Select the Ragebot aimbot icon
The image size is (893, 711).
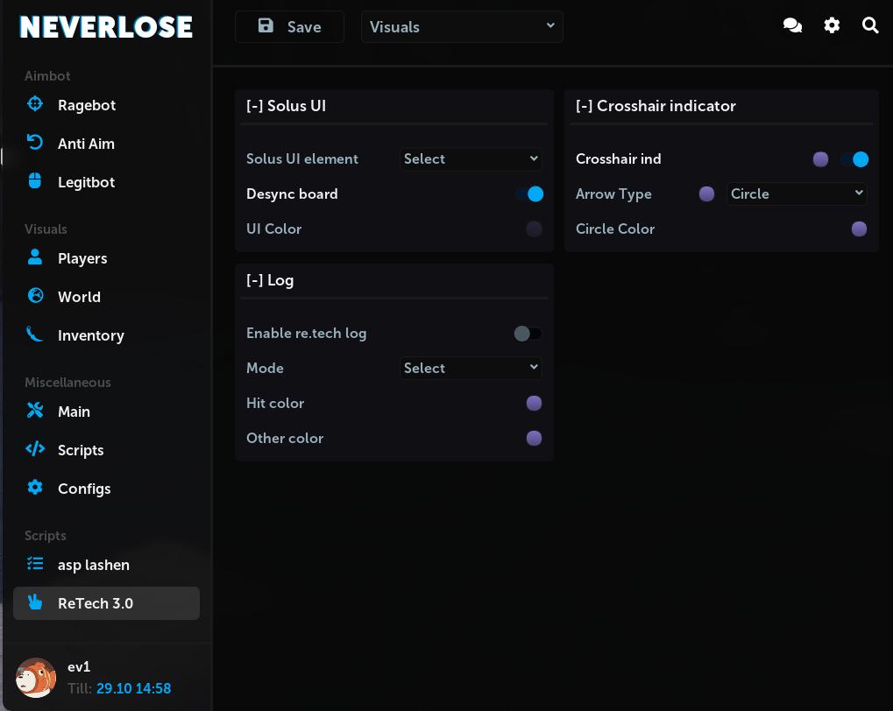[x=35, y=104]
